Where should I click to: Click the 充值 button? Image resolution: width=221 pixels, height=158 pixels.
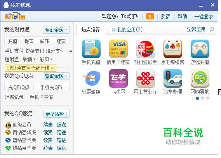(13, 41)
